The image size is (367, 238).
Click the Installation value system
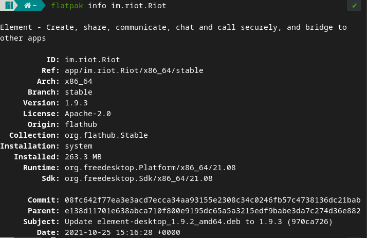click(x=79, y=146)
